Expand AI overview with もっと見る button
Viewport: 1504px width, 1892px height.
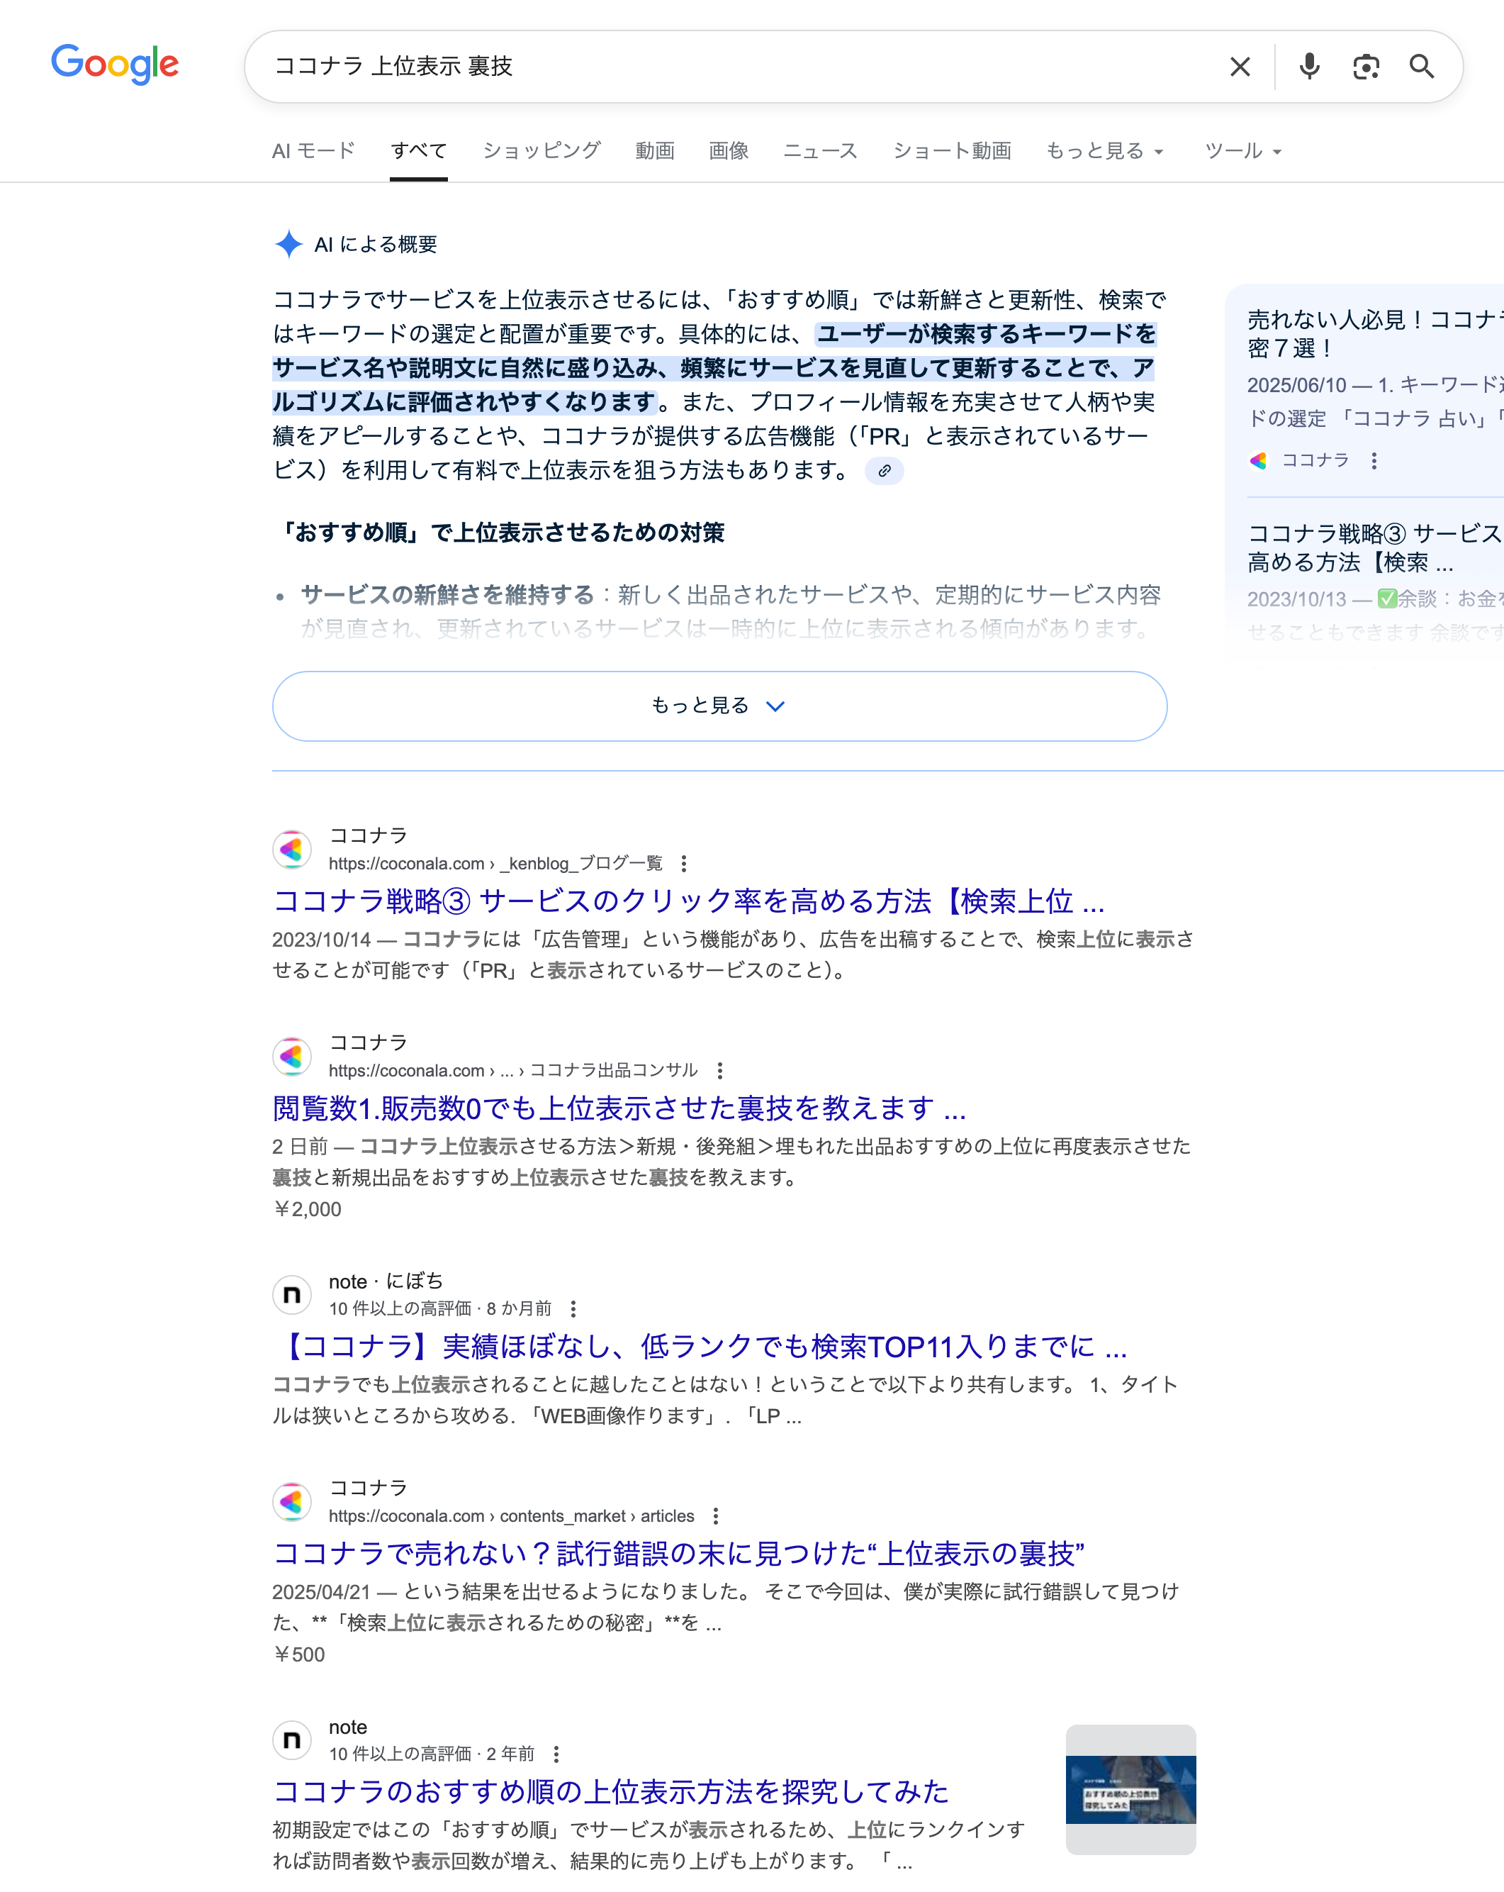click(x=719, y=706)
